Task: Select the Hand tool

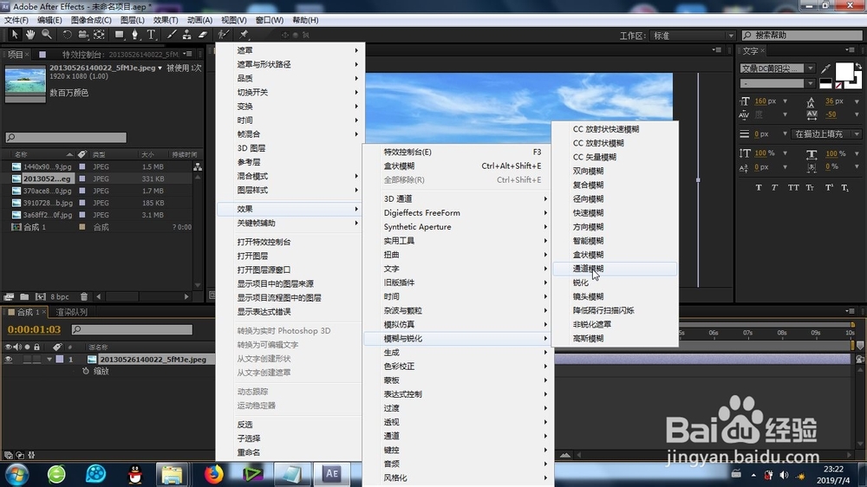Action: tap(30, 35)
